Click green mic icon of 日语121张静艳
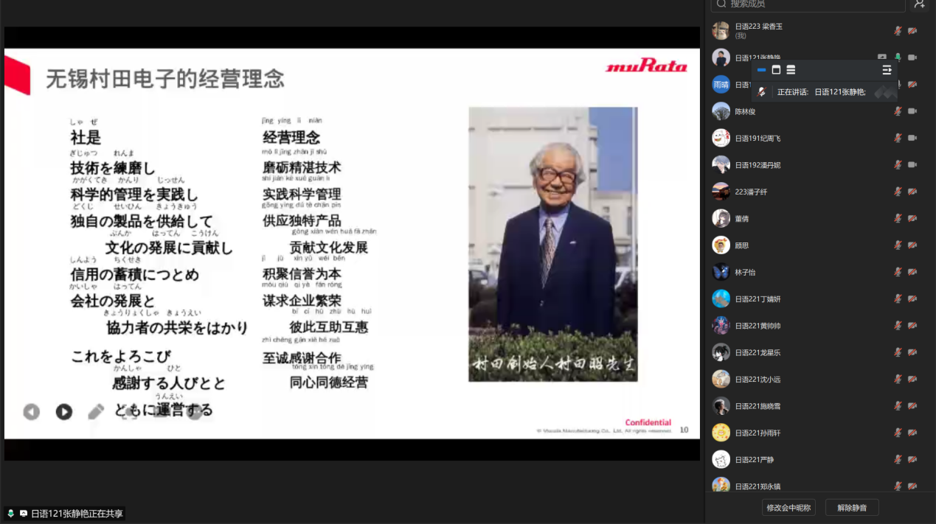936x524 pixels. coord(898,57)
